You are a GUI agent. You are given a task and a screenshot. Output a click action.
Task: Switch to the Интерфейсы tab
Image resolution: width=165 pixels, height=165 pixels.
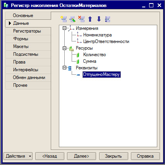pyautogui.click(x=28, y=70)
